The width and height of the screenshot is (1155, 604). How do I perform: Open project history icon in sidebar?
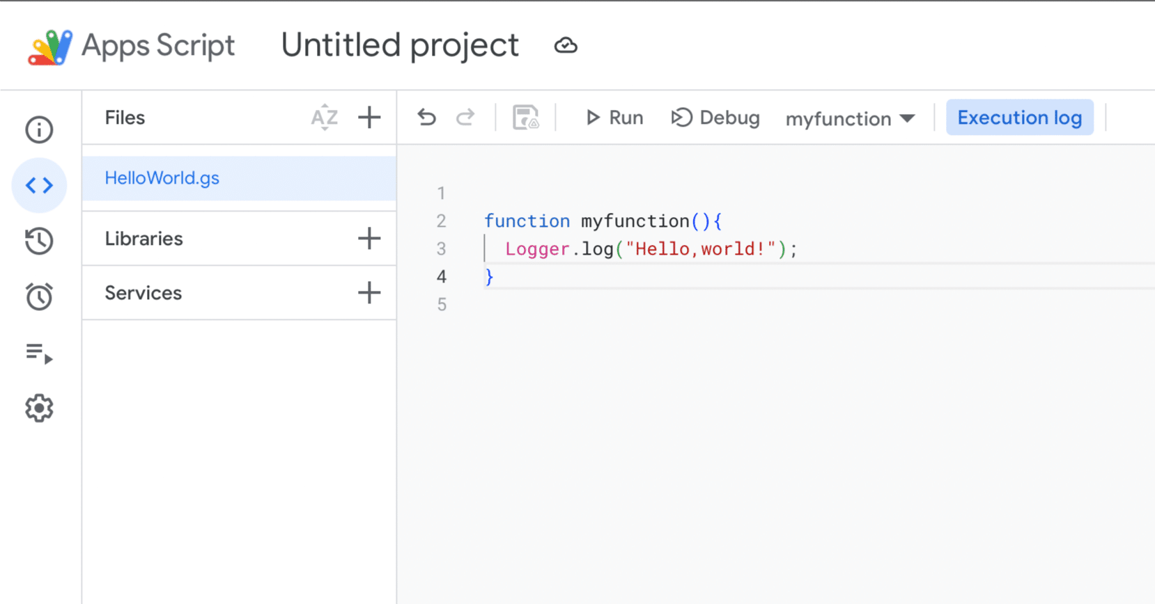pos(39,241)
